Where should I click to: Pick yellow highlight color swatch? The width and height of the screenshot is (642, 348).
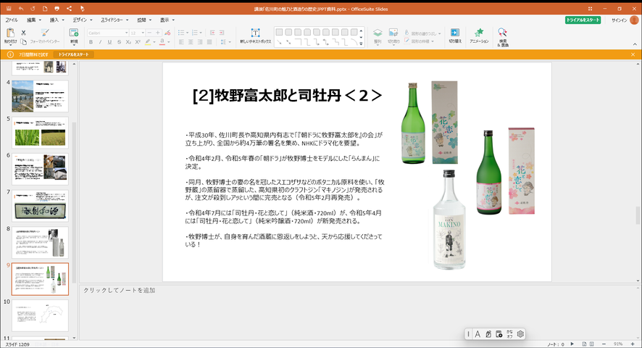(148, 42)
